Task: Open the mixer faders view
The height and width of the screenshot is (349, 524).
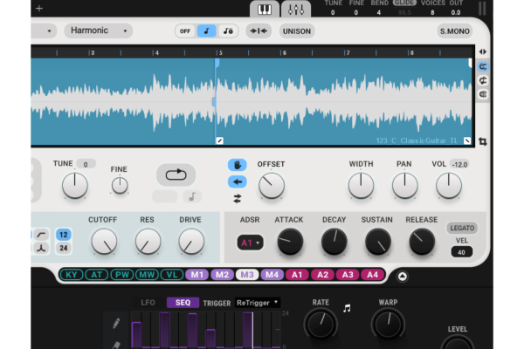Action: coord(296,10)
